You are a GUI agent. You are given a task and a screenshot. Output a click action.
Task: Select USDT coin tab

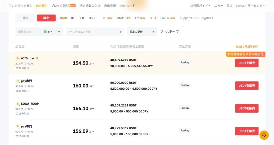point(64,18)
